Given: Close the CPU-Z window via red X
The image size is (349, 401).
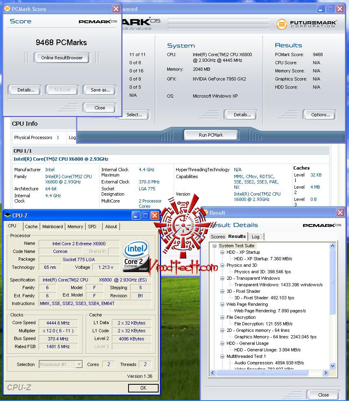Looking at the screenshot, I should [x=155, y=216].
